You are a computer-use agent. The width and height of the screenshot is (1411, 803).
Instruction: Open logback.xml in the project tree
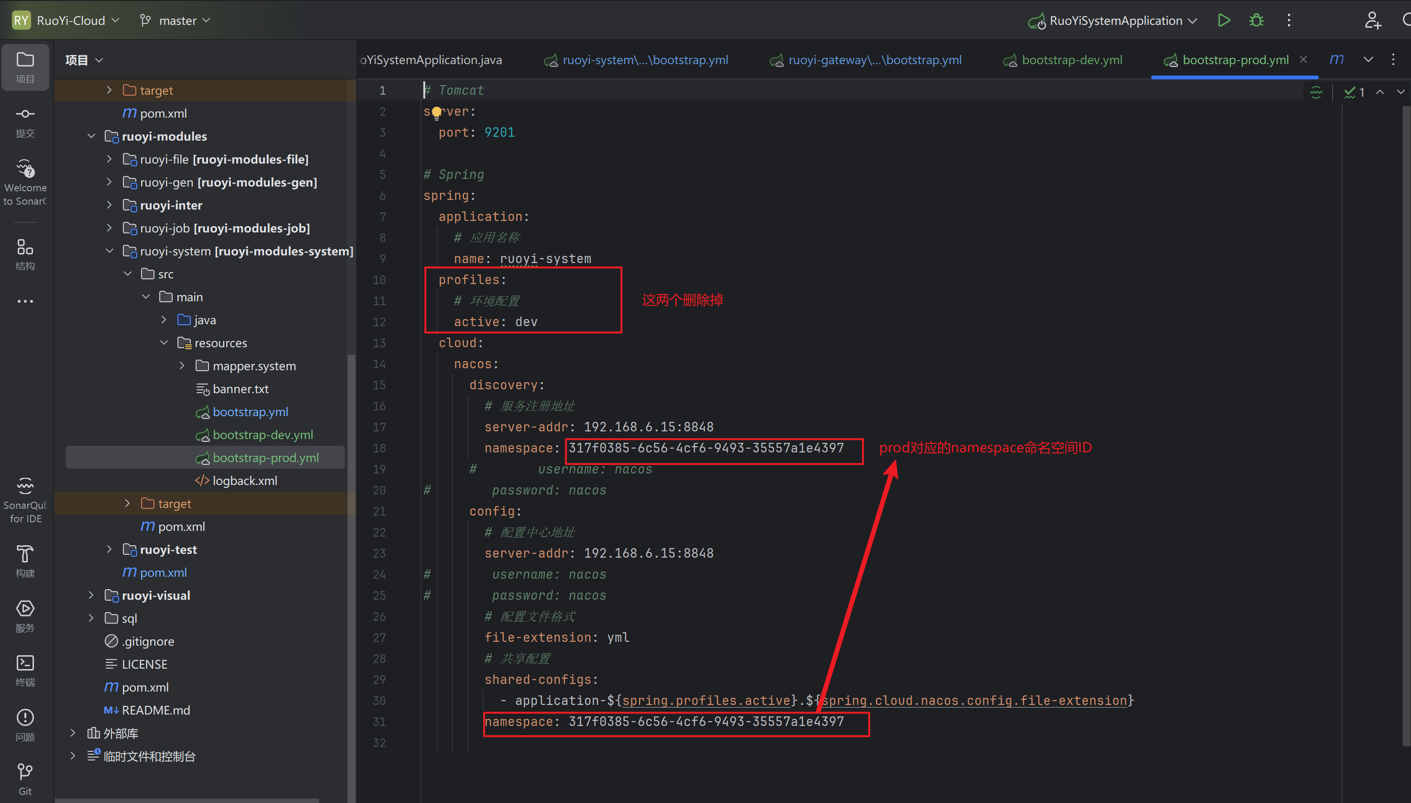click(x=244, y=480)
